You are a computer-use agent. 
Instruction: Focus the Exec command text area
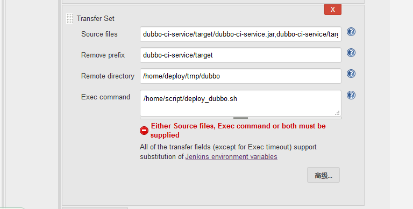pos(240,103)
